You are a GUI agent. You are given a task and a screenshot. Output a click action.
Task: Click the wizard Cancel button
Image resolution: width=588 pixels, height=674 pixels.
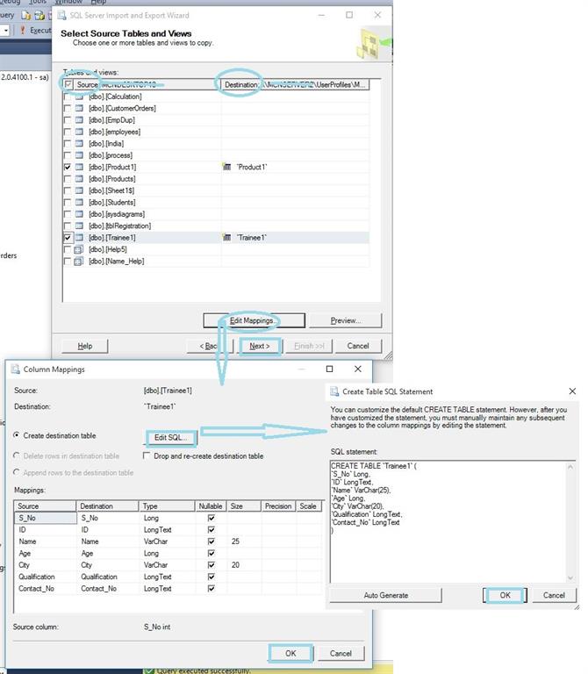point(358,346)
